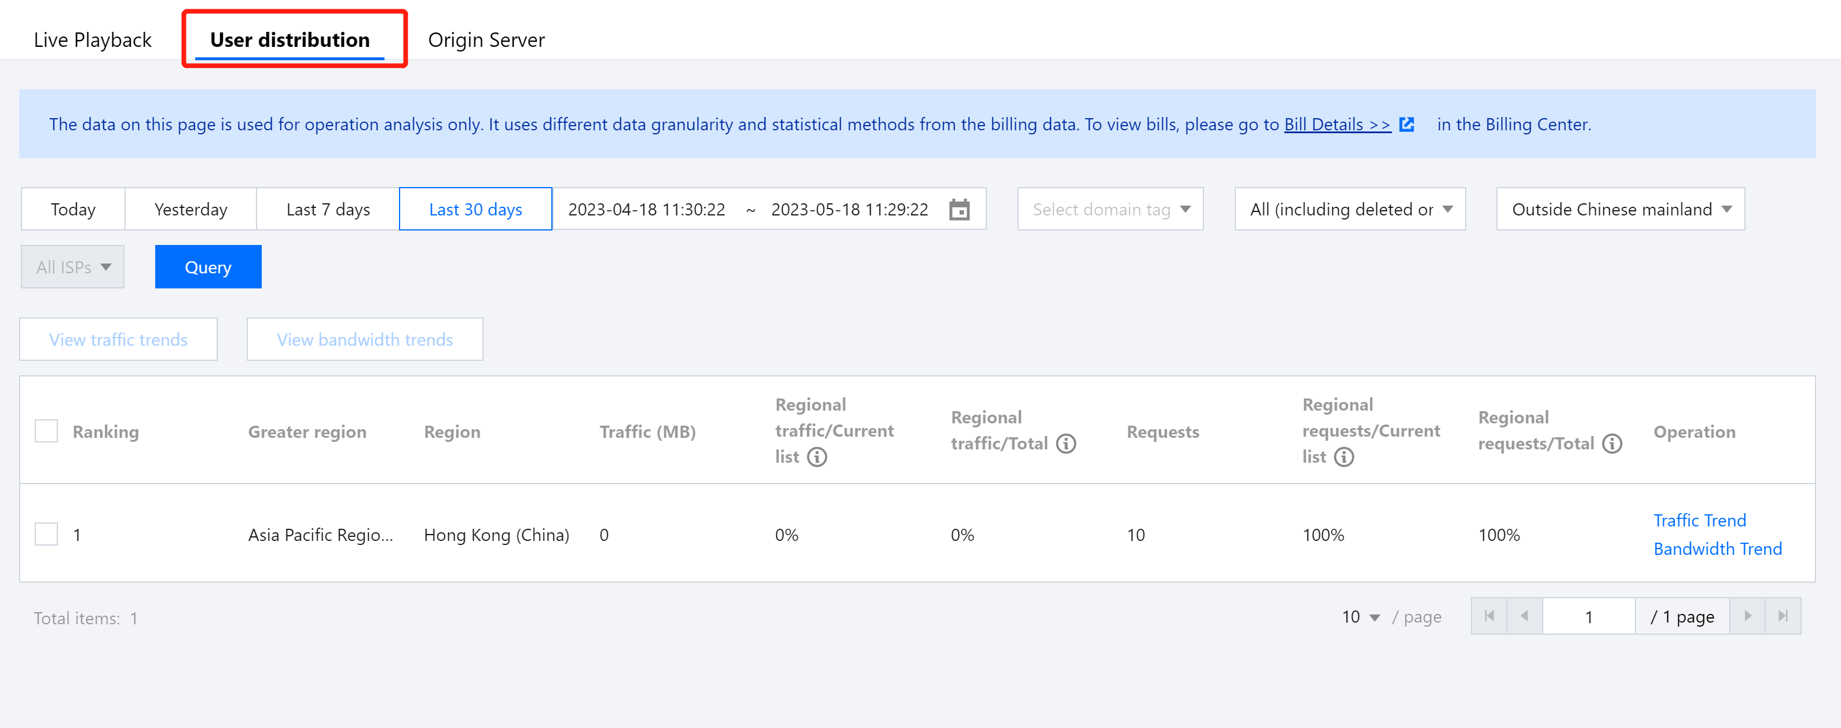The width and height of the screenshot is (1841, 728).
Task: Jump to last page using pagination icon
Action: point(1783,615)
